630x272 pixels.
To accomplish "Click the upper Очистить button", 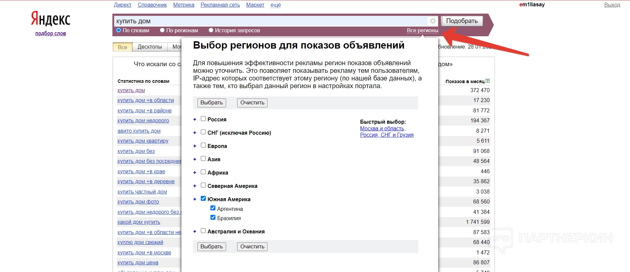I will [x=252, y=103].
